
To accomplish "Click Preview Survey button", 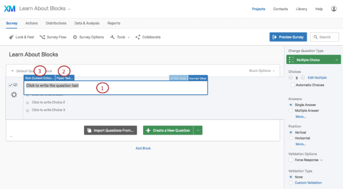I will coord(288,37).
